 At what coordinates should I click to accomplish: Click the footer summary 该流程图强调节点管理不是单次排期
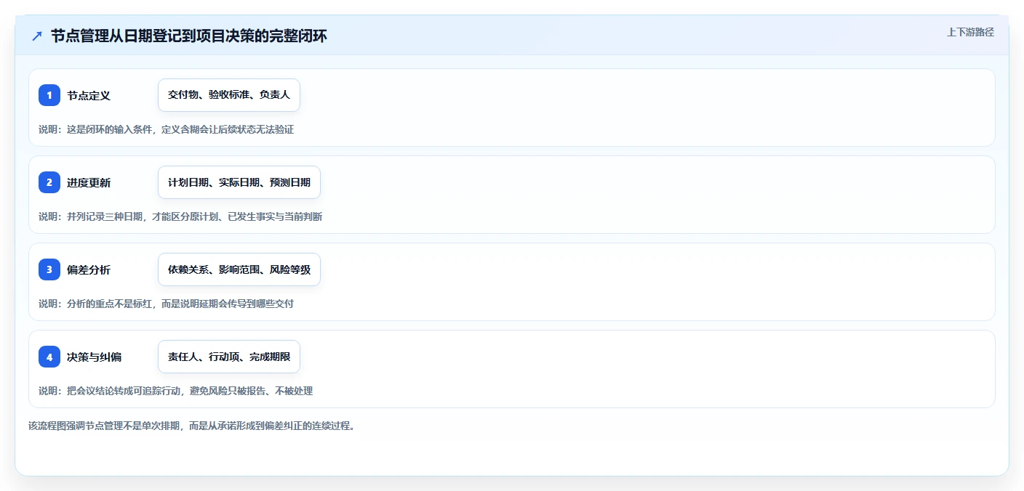[192, 426]
